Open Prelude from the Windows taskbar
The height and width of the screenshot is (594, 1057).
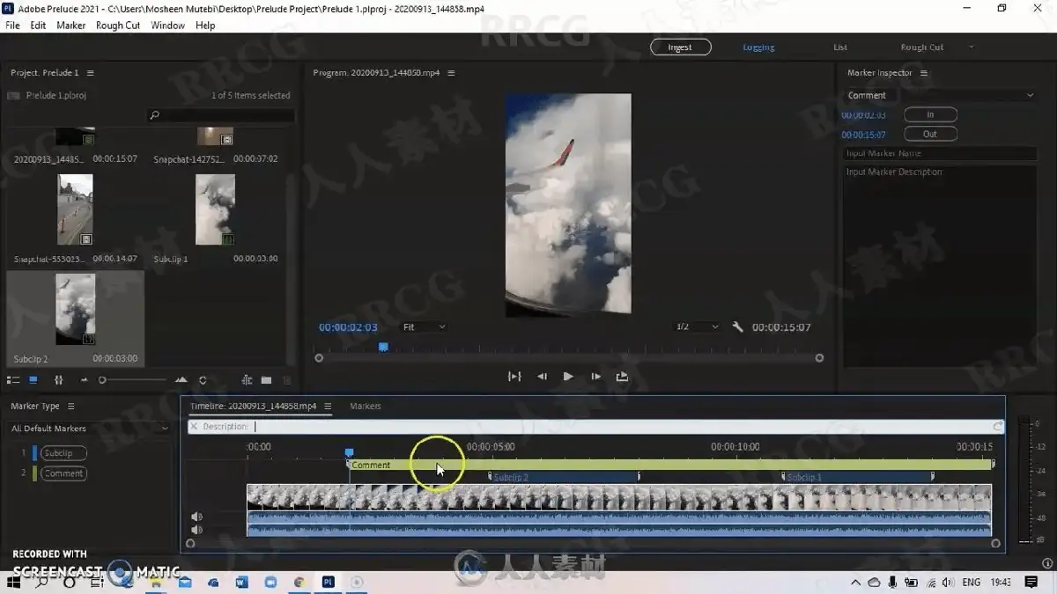[x=328, y=583]
